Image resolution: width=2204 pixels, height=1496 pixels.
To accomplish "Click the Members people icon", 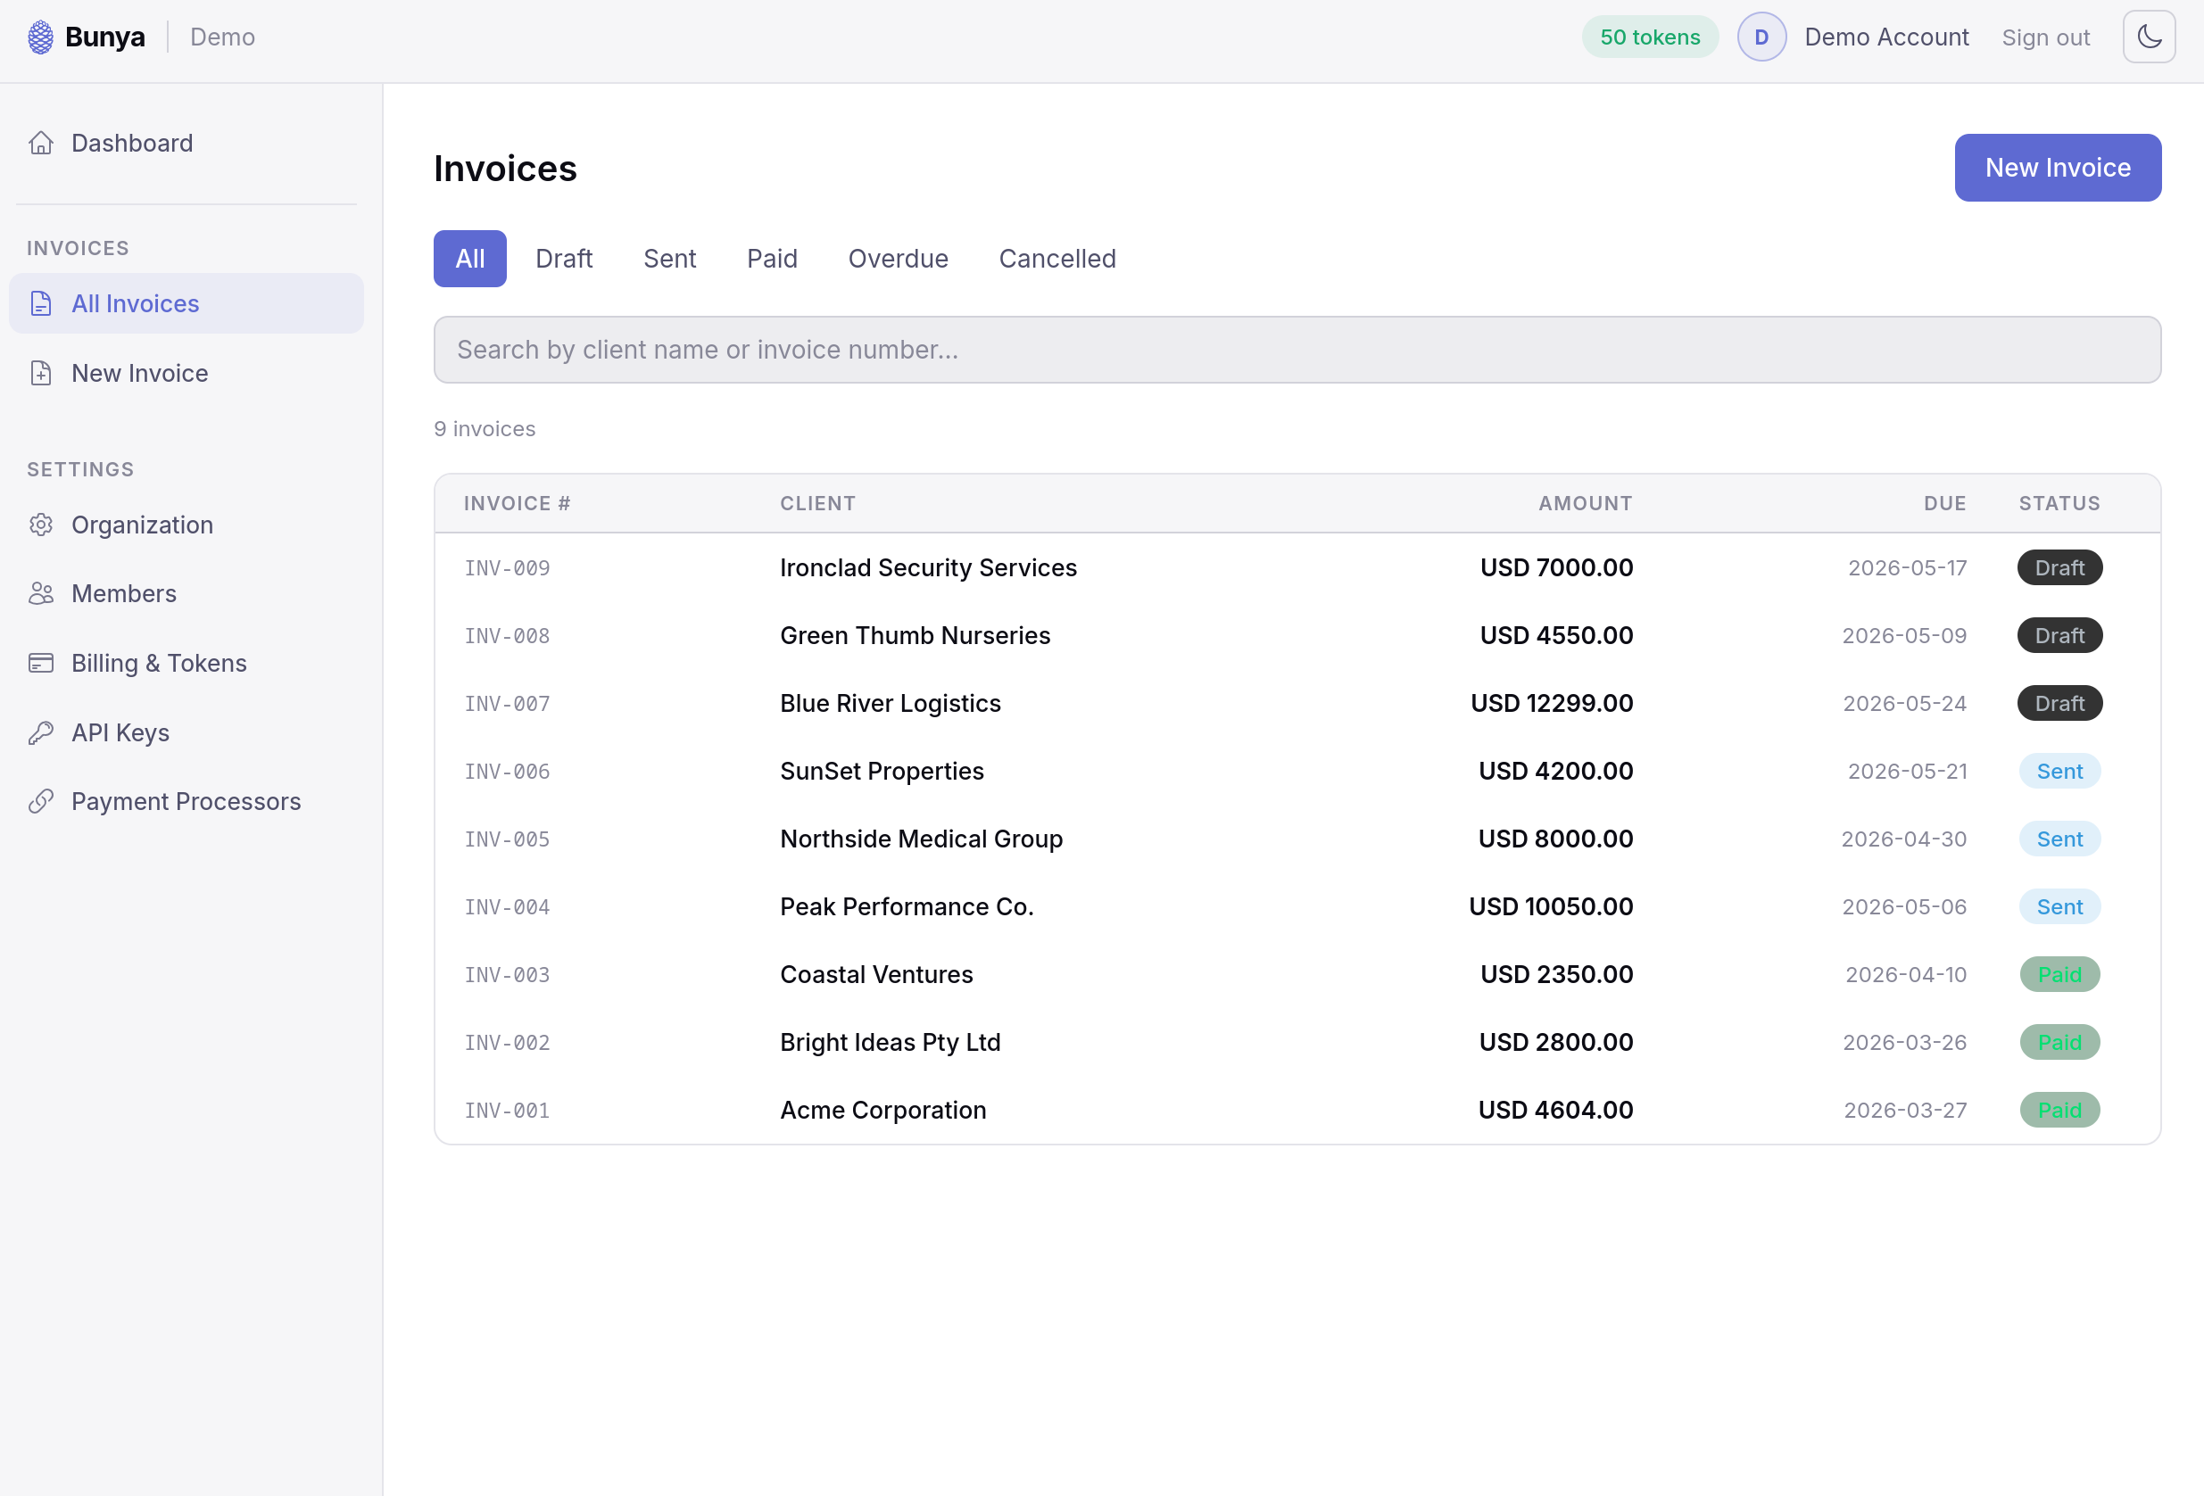I will pos(41,593).
